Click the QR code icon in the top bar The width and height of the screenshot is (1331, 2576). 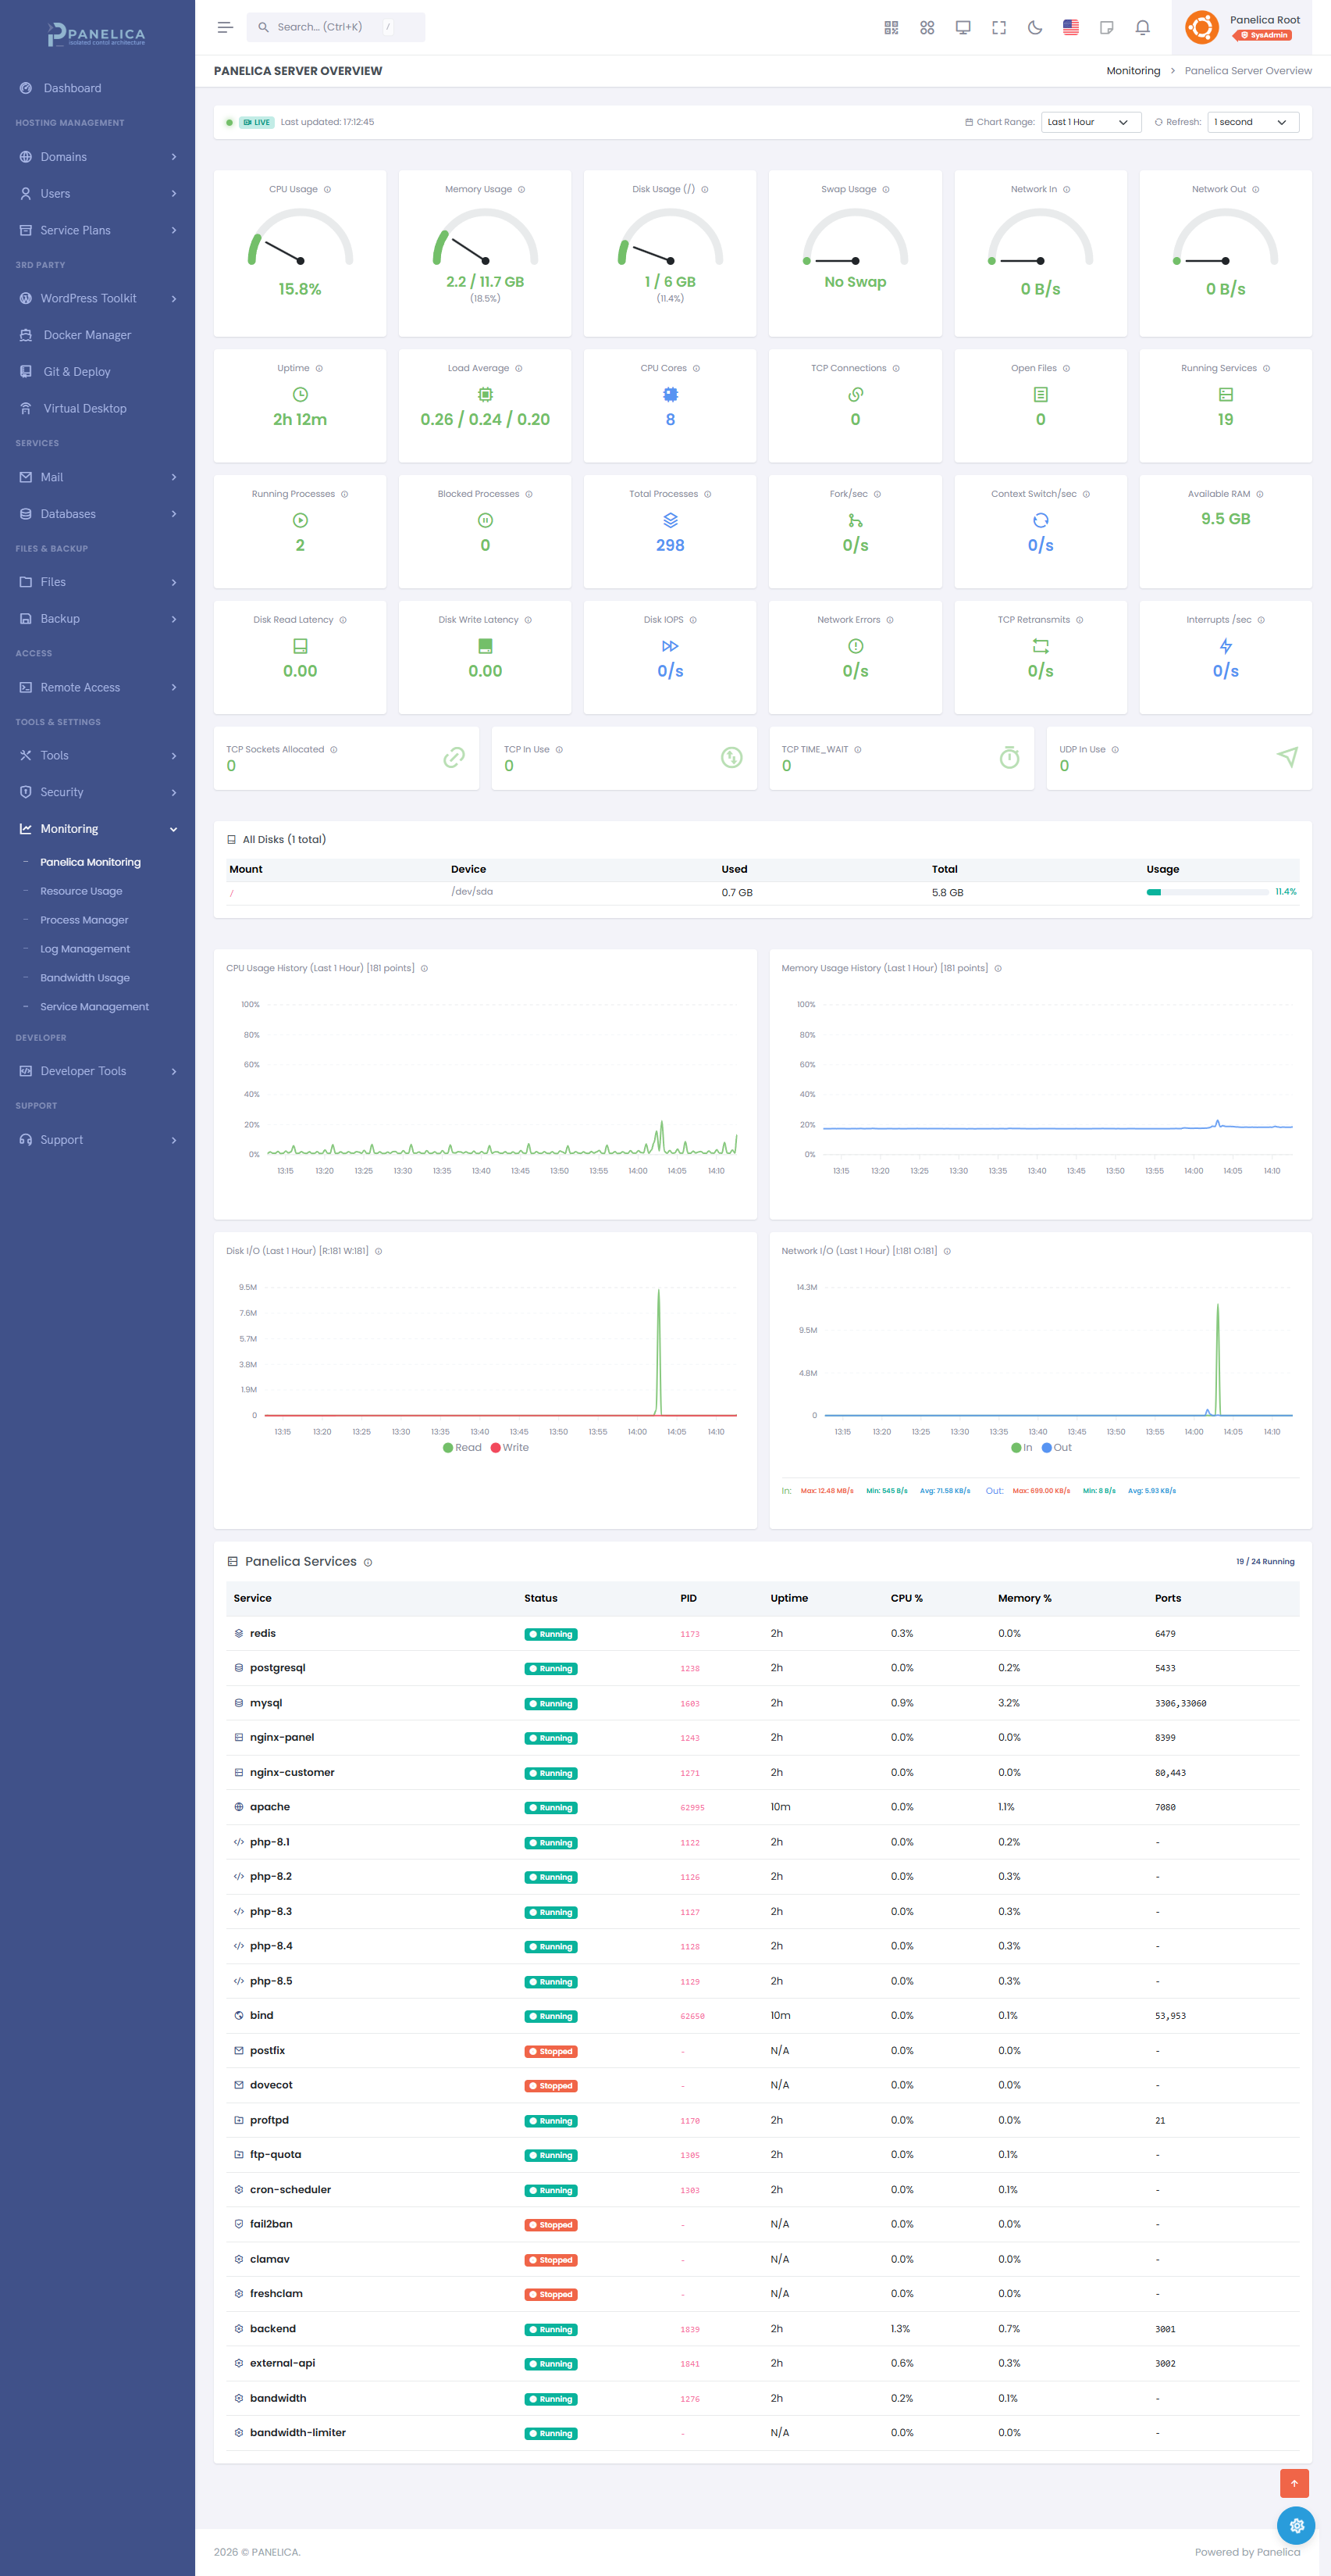(891, 27)
